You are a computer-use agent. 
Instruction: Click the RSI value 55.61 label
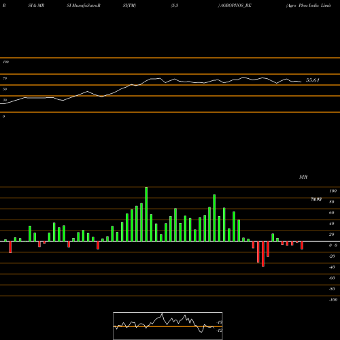(x=313, y=80)
